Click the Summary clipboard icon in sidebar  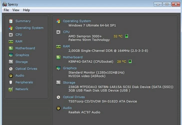point(11,21)
